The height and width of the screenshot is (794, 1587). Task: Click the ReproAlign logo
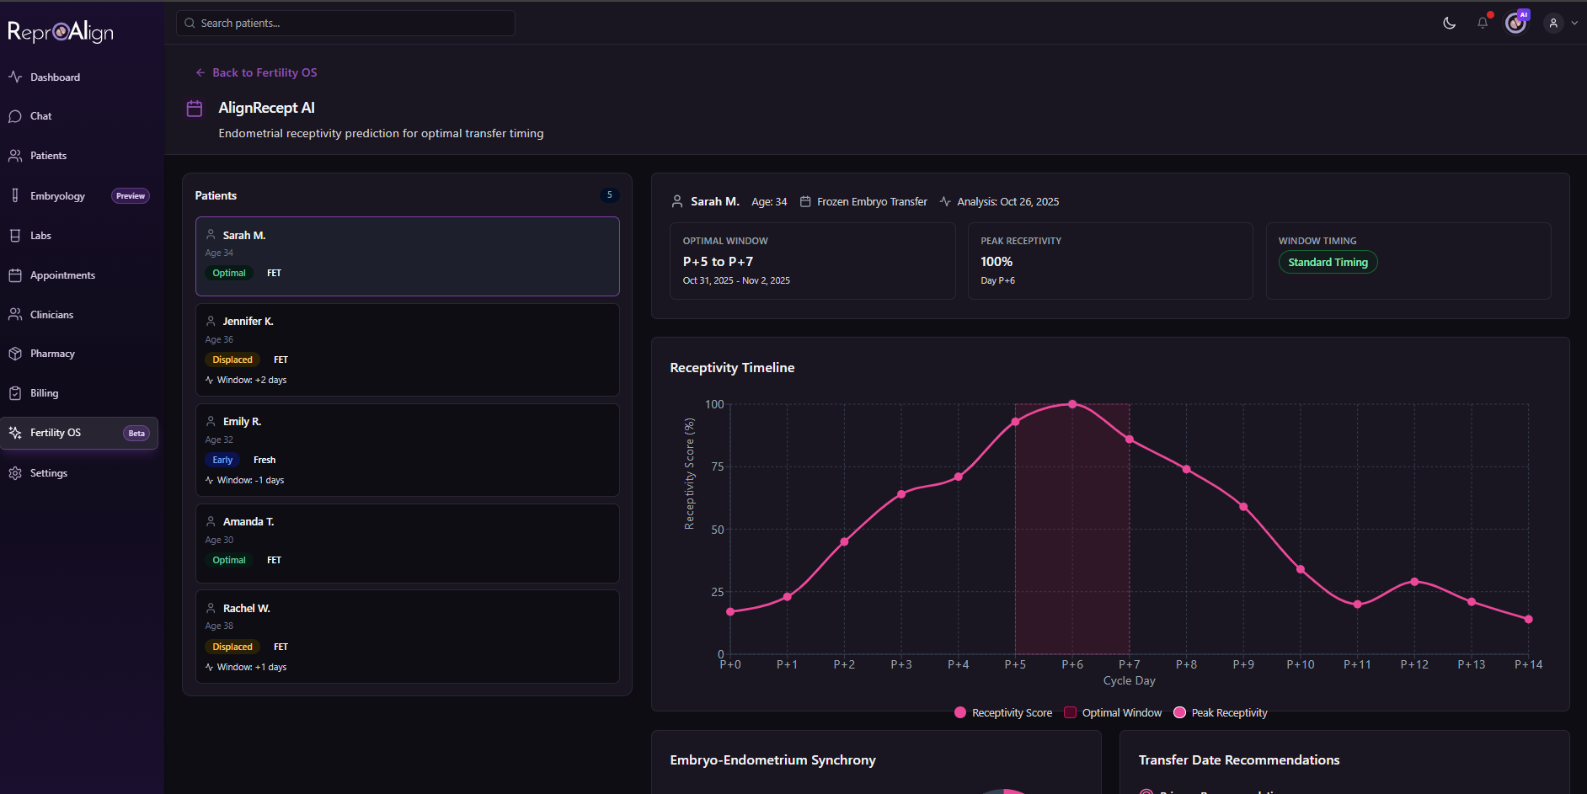point(61,32)
